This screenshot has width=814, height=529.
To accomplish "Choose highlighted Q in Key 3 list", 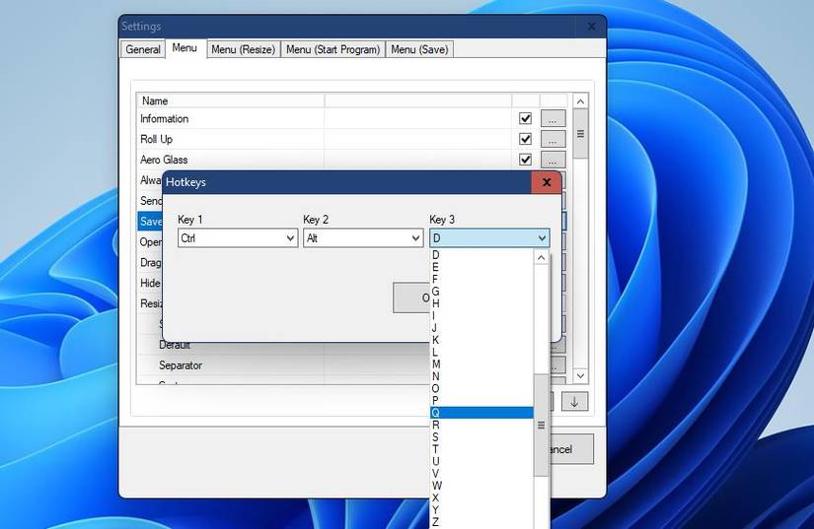I will (482, 413).
